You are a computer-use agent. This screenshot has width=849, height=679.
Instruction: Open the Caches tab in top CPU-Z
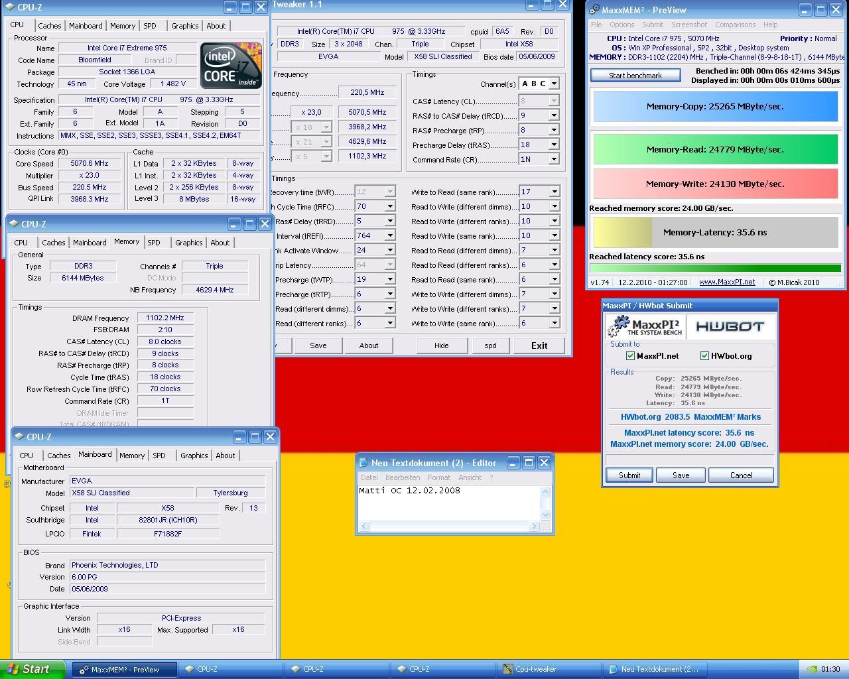pos(49,26)
